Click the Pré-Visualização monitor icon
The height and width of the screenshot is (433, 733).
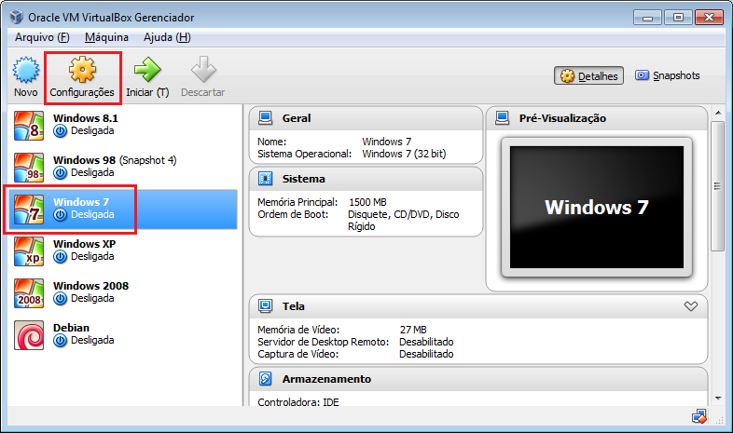pyautogui.click(x=503, y=118)
